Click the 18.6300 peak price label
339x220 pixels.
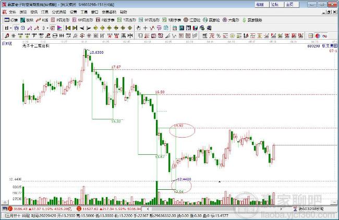(96, 52)
